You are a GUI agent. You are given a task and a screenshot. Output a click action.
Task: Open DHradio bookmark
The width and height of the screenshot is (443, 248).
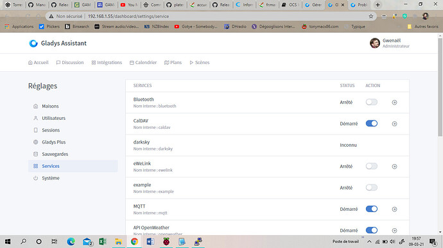[235, 26]
